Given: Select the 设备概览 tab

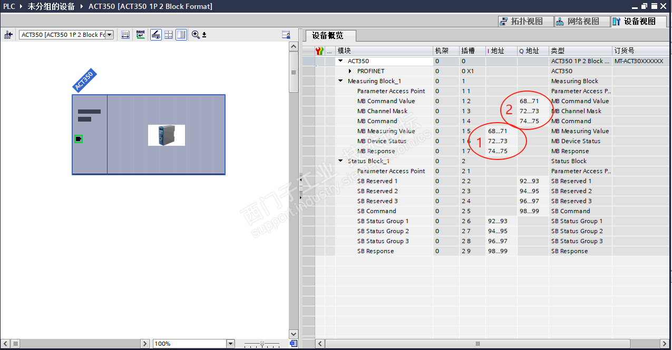Looking at the screenshot, I should tap(331, 36).
